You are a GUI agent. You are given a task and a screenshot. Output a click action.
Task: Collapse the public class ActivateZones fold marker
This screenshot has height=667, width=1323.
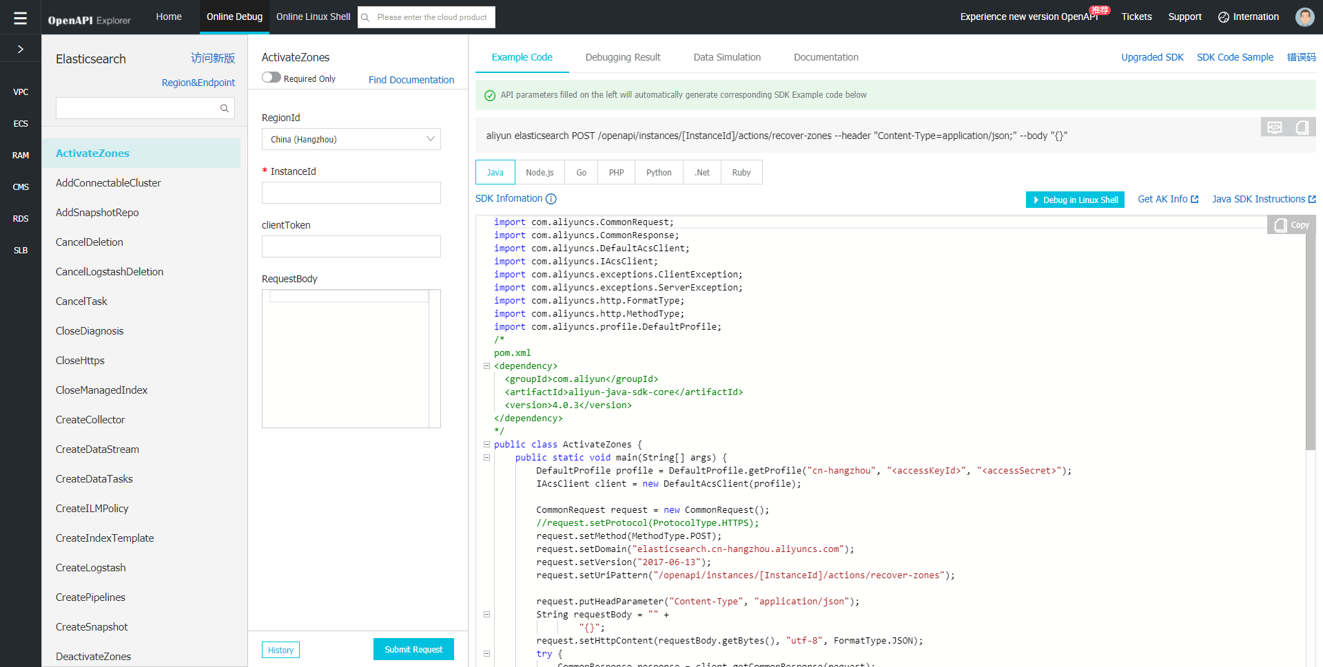[x=486, y=445]
